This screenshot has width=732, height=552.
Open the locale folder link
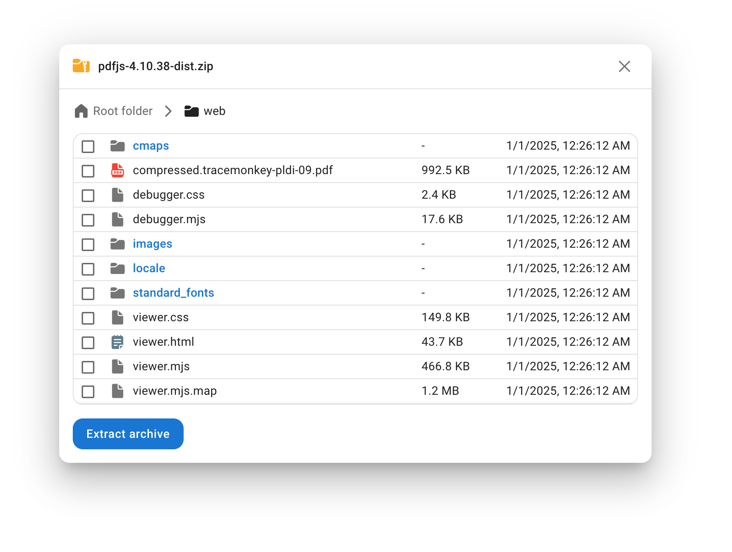pyautogui.click(x=149, y=268)
